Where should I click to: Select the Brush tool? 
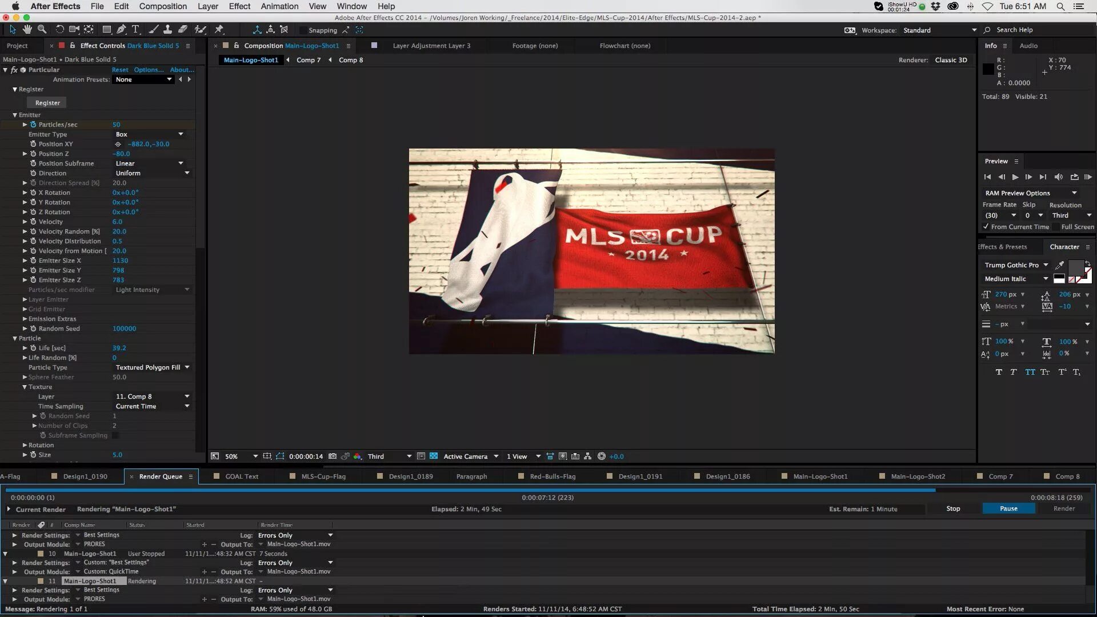pyautogui.click(x=153, y=30)
